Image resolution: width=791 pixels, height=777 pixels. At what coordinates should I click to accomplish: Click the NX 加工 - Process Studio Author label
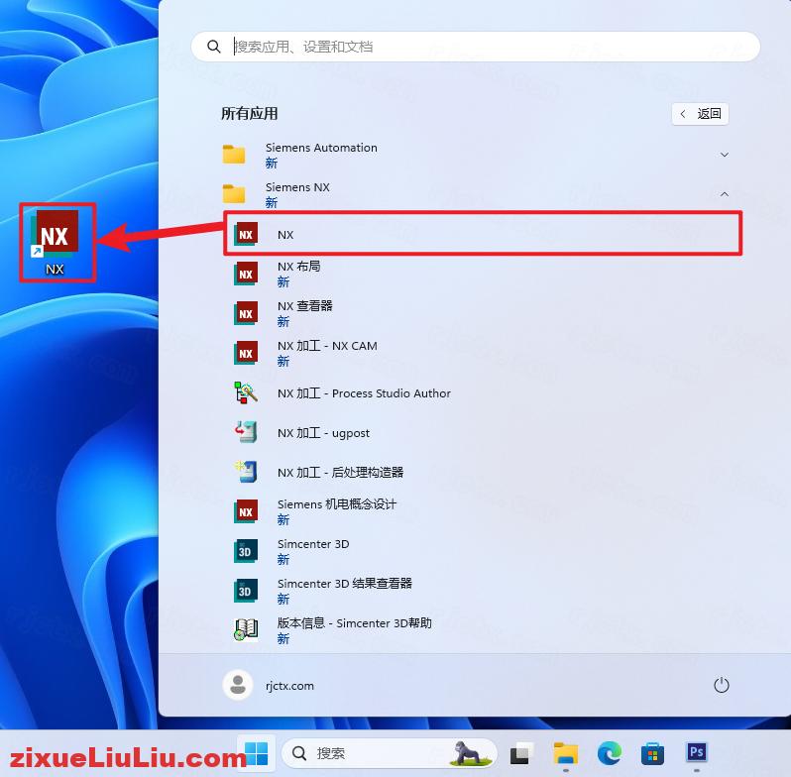[364, 393]
